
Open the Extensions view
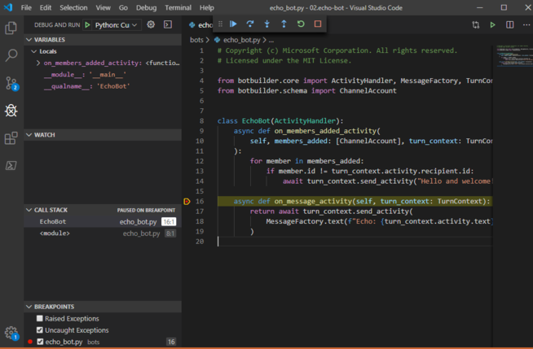point(11,138)
